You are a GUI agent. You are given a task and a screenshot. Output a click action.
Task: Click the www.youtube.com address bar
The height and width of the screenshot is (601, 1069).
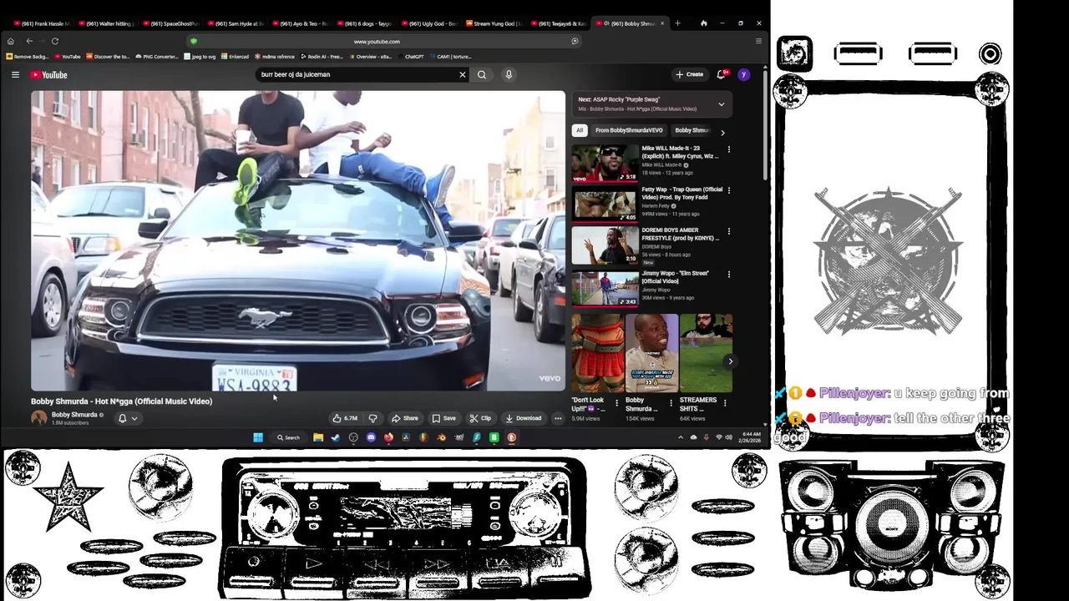point(377,41)
